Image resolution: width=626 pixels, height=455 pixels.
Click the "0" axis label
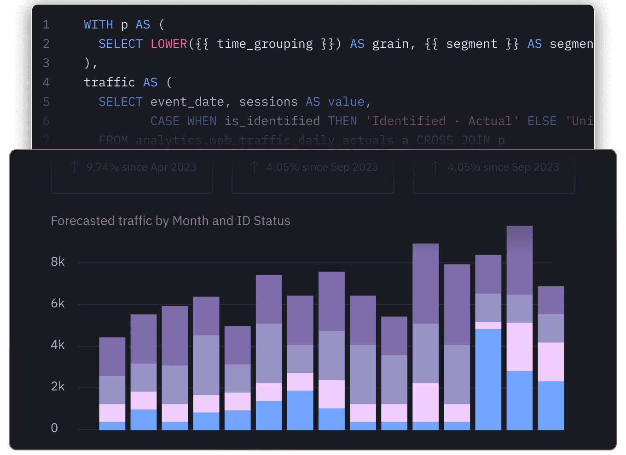coord(54,427)
